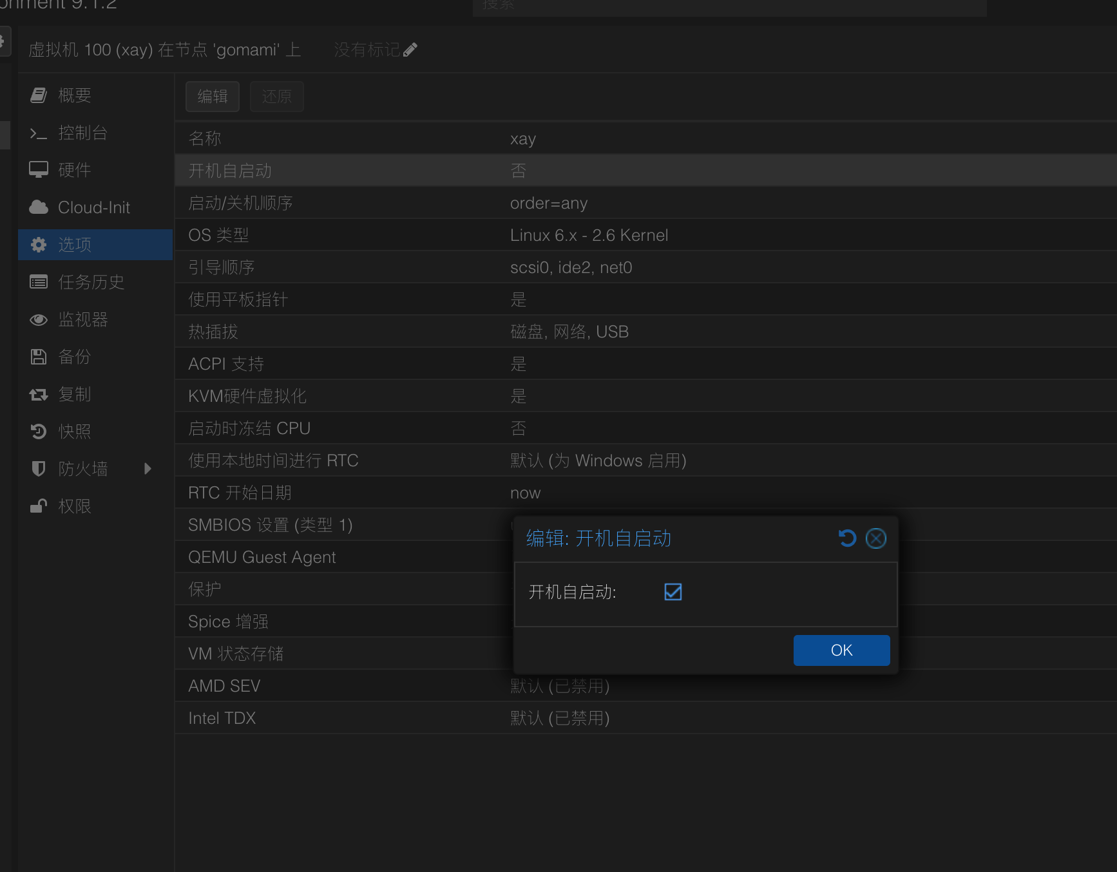Select the 选项 options tab
The width and height of the screenshot is (1117, 872).
tap(75, 245)
